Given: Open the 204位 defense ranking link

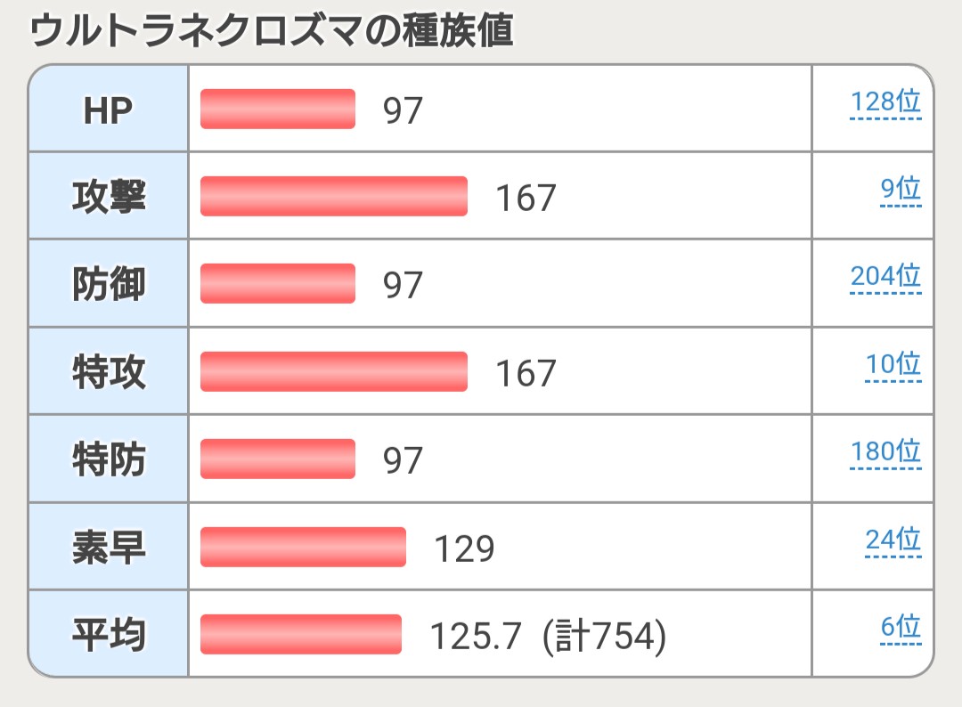Looking at the screenshot, I should pyautogui.click(x=885, y=277).
